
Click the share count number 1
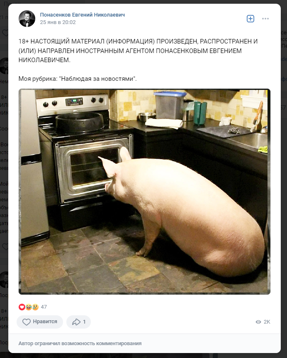coord(84,322)
